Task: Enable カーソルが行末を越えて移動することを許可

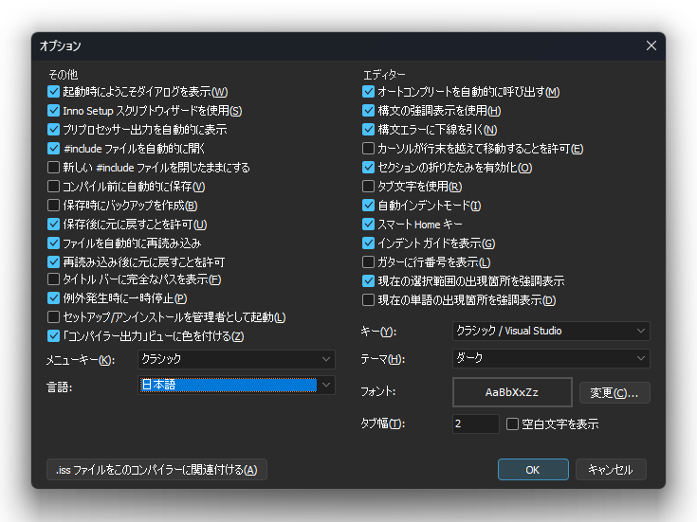Action: [368, 149]
